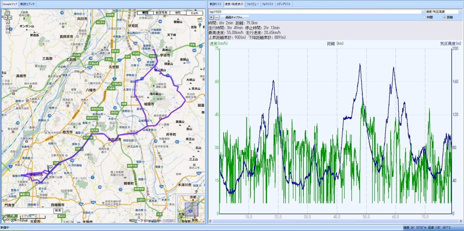
Task: Open the 利用規約 link on the map
Action: tap(169, 220)
